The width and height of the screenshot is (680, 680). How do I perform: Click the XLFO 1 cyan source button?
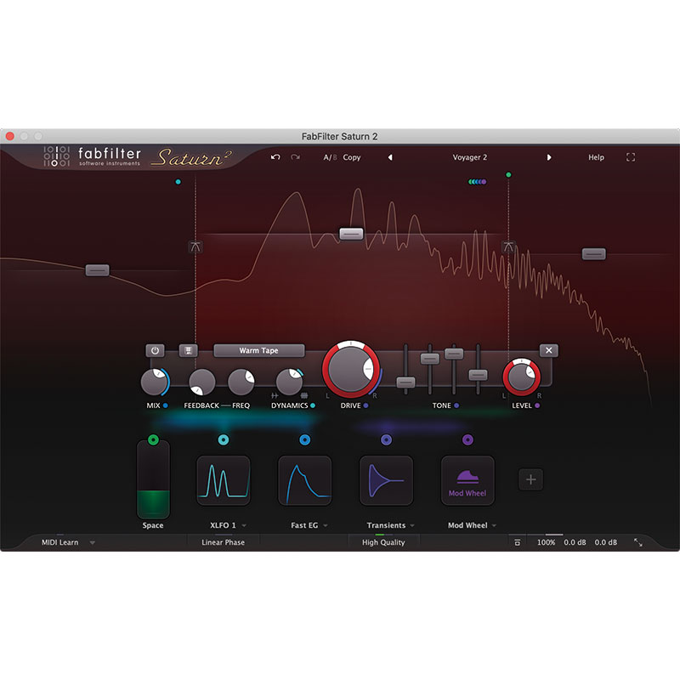pos(224,439)
